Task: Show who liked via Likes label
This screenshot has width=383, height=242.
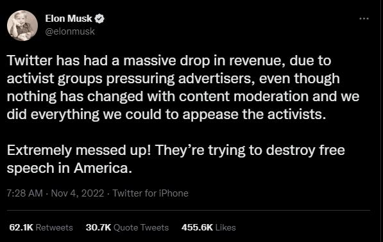Action: click(x=225, y=227)
